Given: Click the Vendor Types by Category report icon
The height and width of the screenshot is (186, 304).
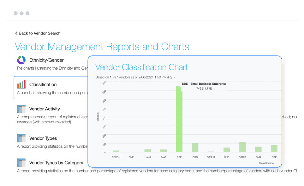Looking at the screenshot, I should pyautogui.click(x=21, y=162).
